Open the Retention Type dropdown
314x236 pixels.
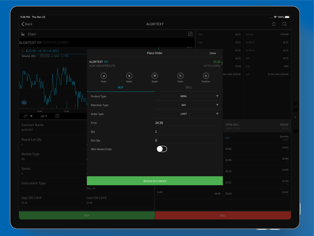188,105
